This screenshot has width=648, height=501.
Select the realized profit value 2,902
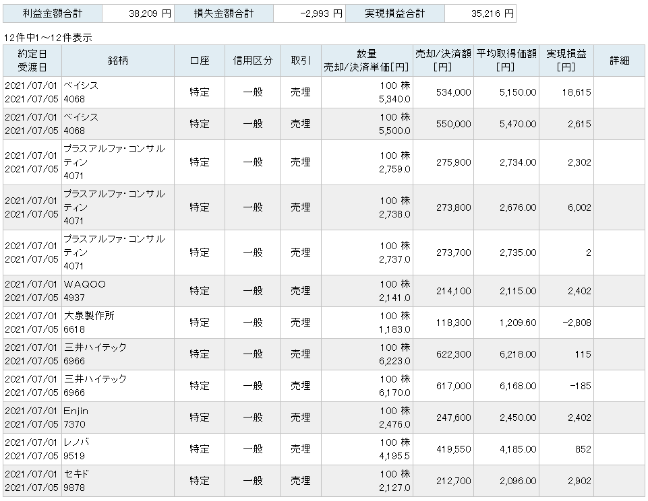[x=579, y=481]
